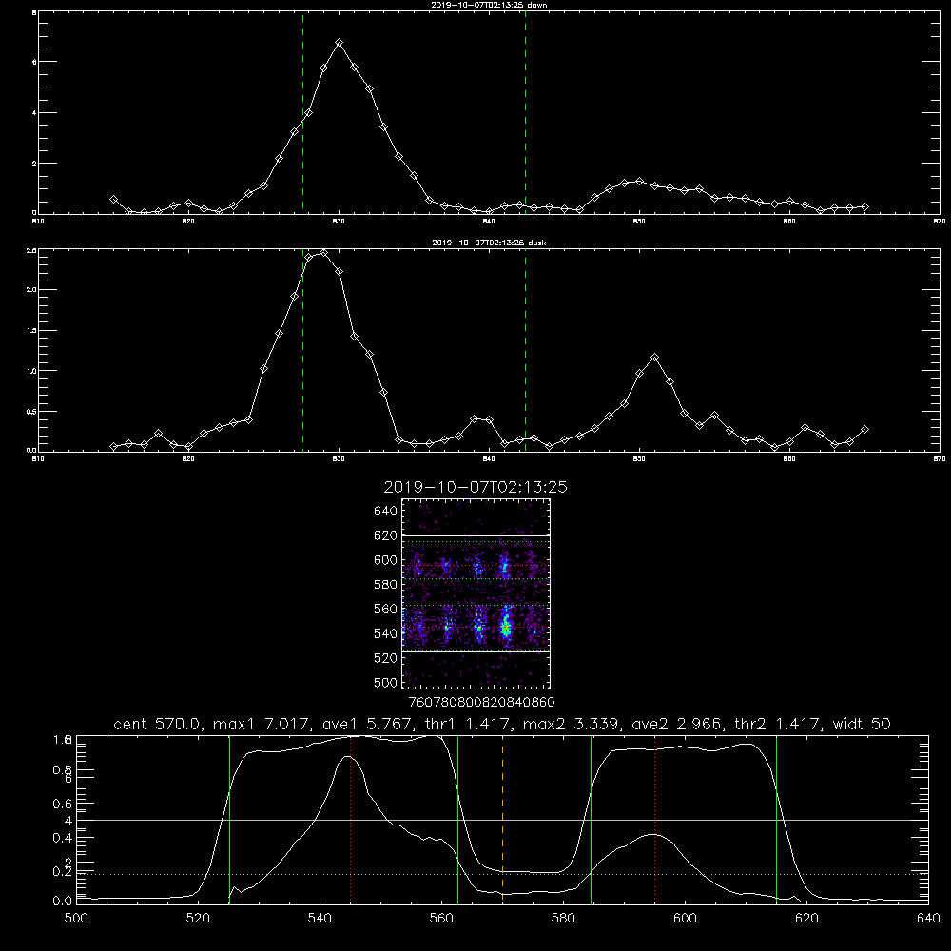Select the "cent 570.0" value
Image resolution: width=951 pixels, height=951 pixels.
pyautogui.click(x=158, y=724)
